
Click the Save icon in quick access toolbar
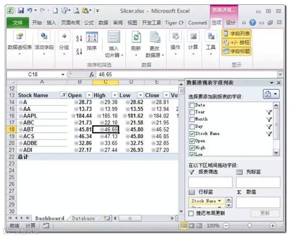click(x=21, y=11)
